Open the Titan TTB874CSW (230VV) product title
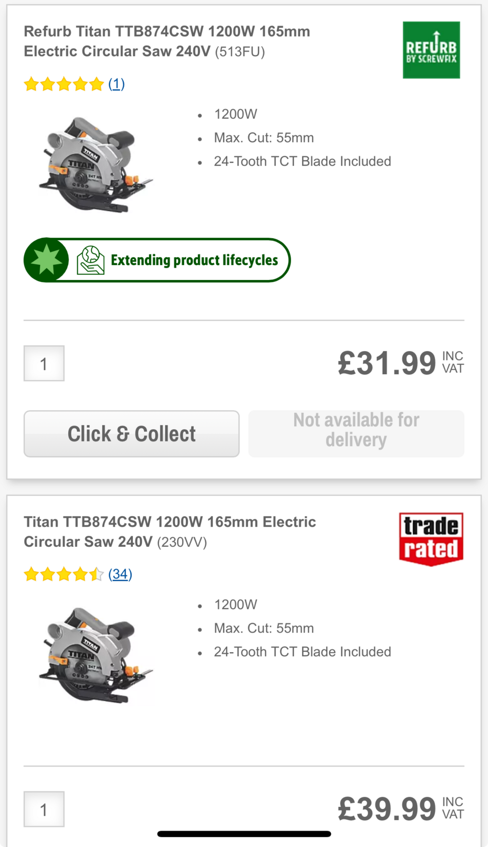The height and width of the screenshot is (847, 488). pyautogui.click(x=169, y=531)
